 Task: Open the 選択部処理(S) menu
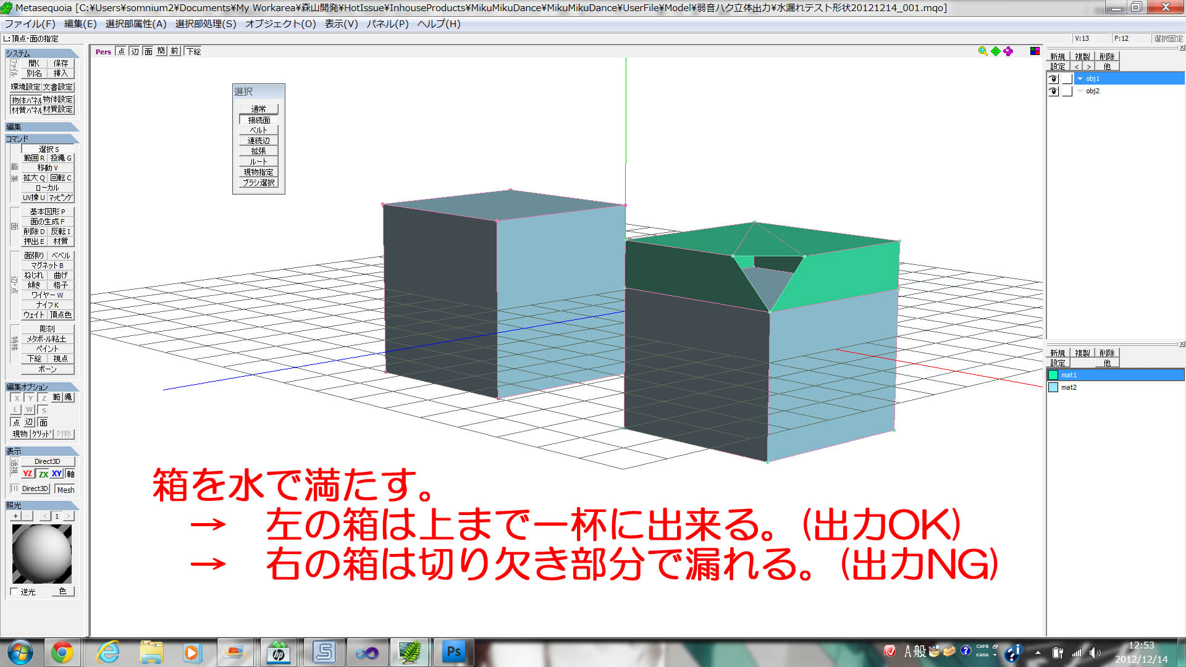point(206,24)
